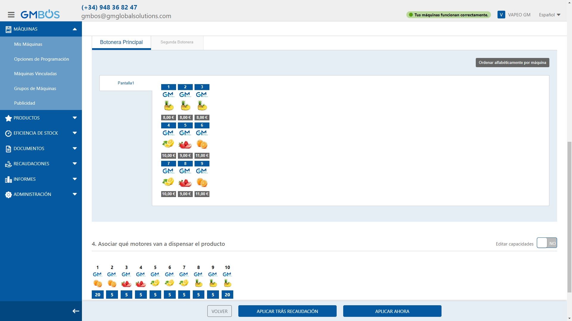Toggle the Editar capacidades switch
Image resolution: width=572 pixels, height=321 pixels.
pyautogui.click(x=547, y=243)
